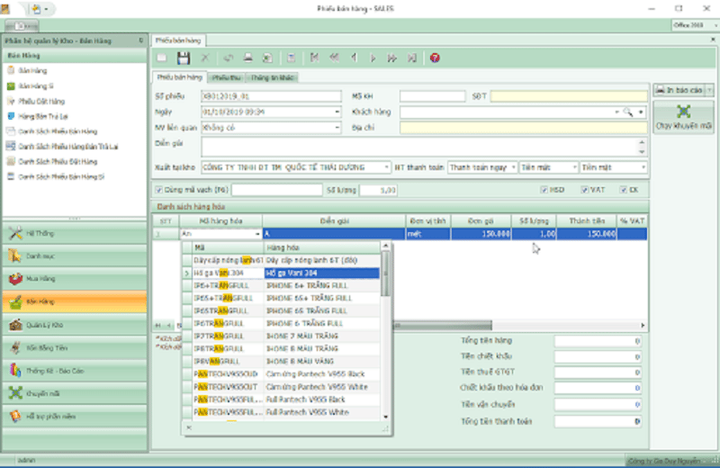Viewport: 720px width, 468px height.
Task: Save the sales slip with floppy icon
Action: click(x=184, y=58)
